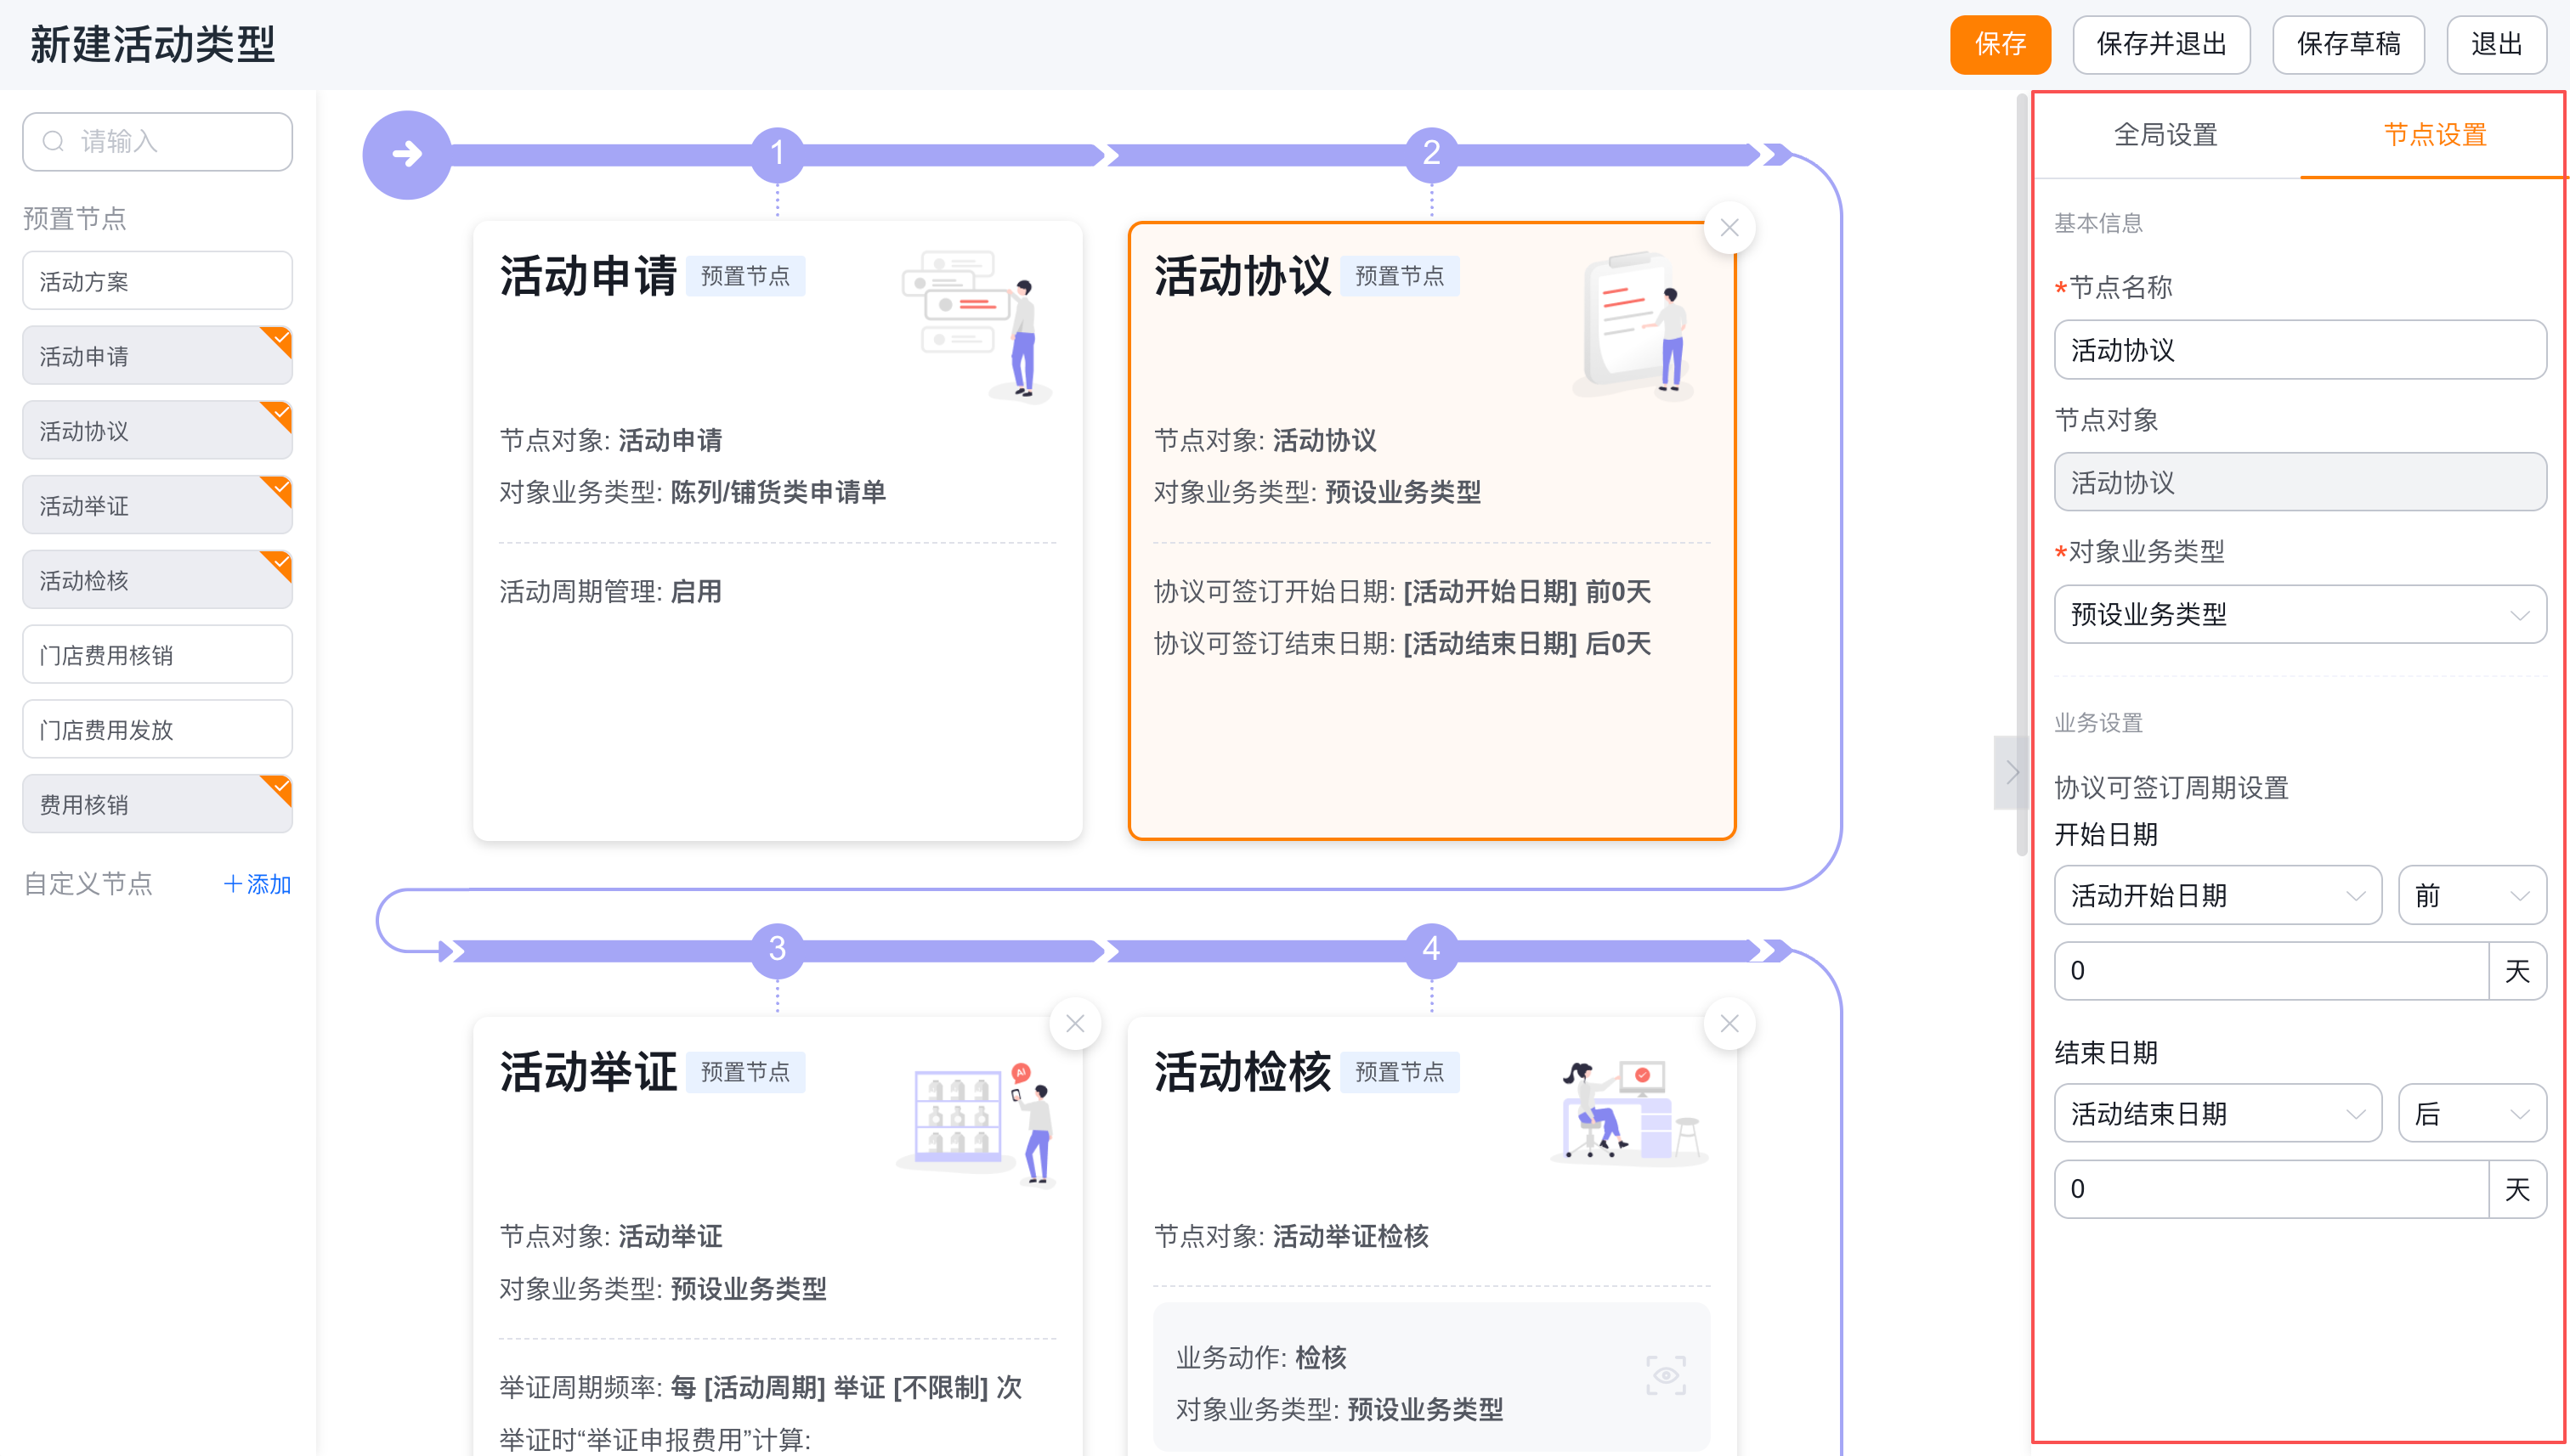2570x1456 pixels.
Task: Click the orange 保存 button
Action: [2000, 44]
